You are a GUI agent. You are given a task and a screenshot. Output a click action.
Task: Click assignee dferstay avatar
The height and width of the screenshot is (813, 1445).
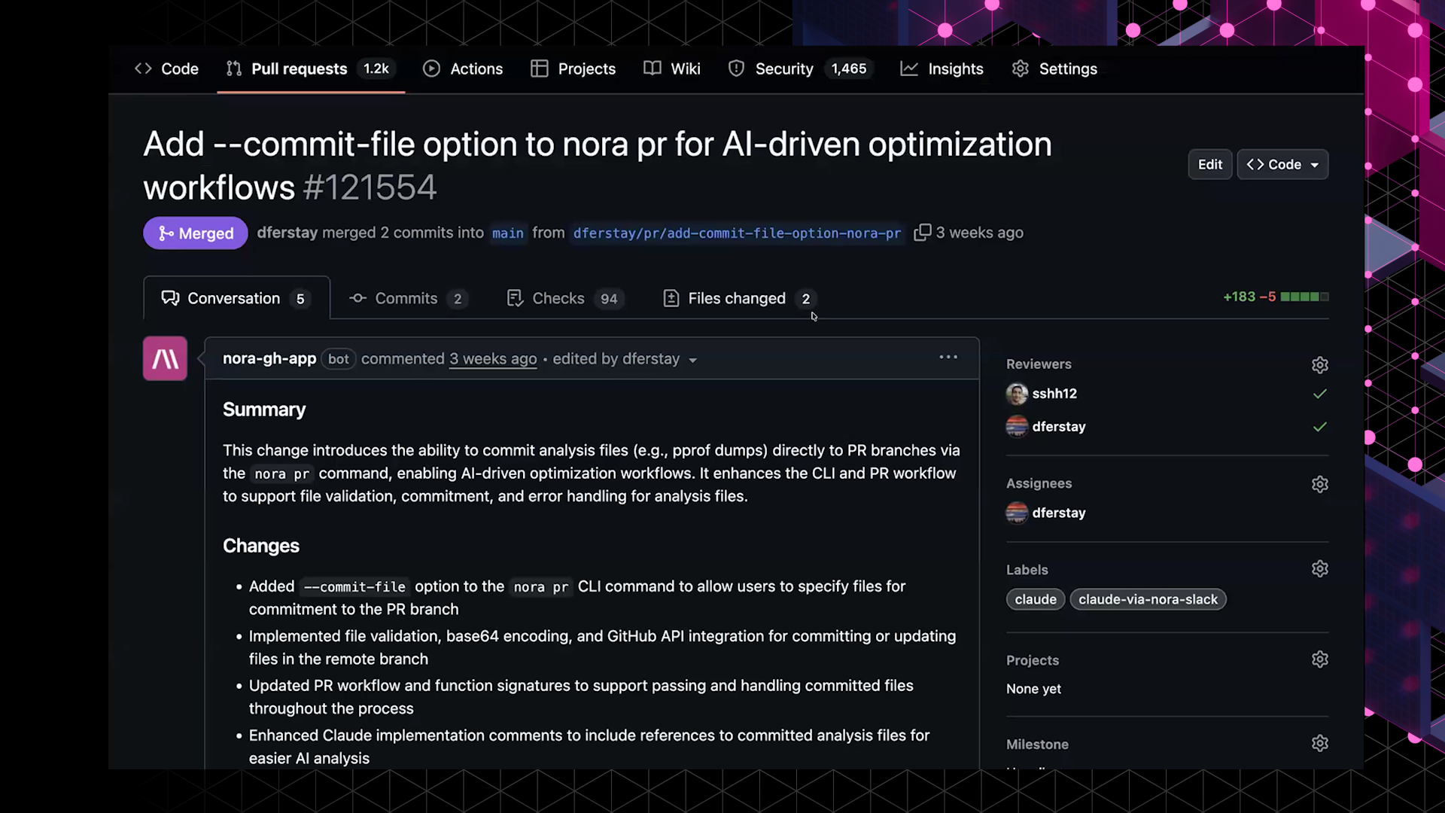[x=1017, y=513]
